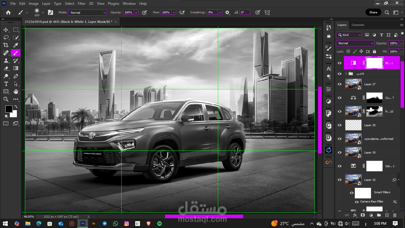Click the delete layer trash icon
The height and width of the screenshot is (228, 405).
[x=395, y=215]
